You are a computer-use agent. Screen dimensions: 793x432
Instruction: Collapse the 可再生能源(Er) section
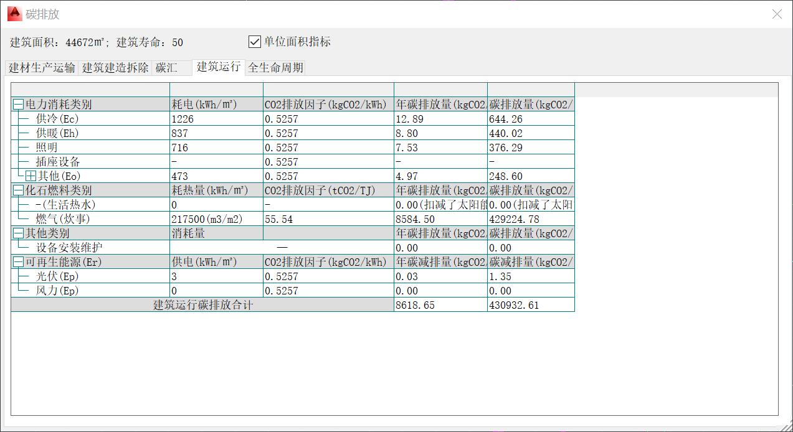point(19,262)
